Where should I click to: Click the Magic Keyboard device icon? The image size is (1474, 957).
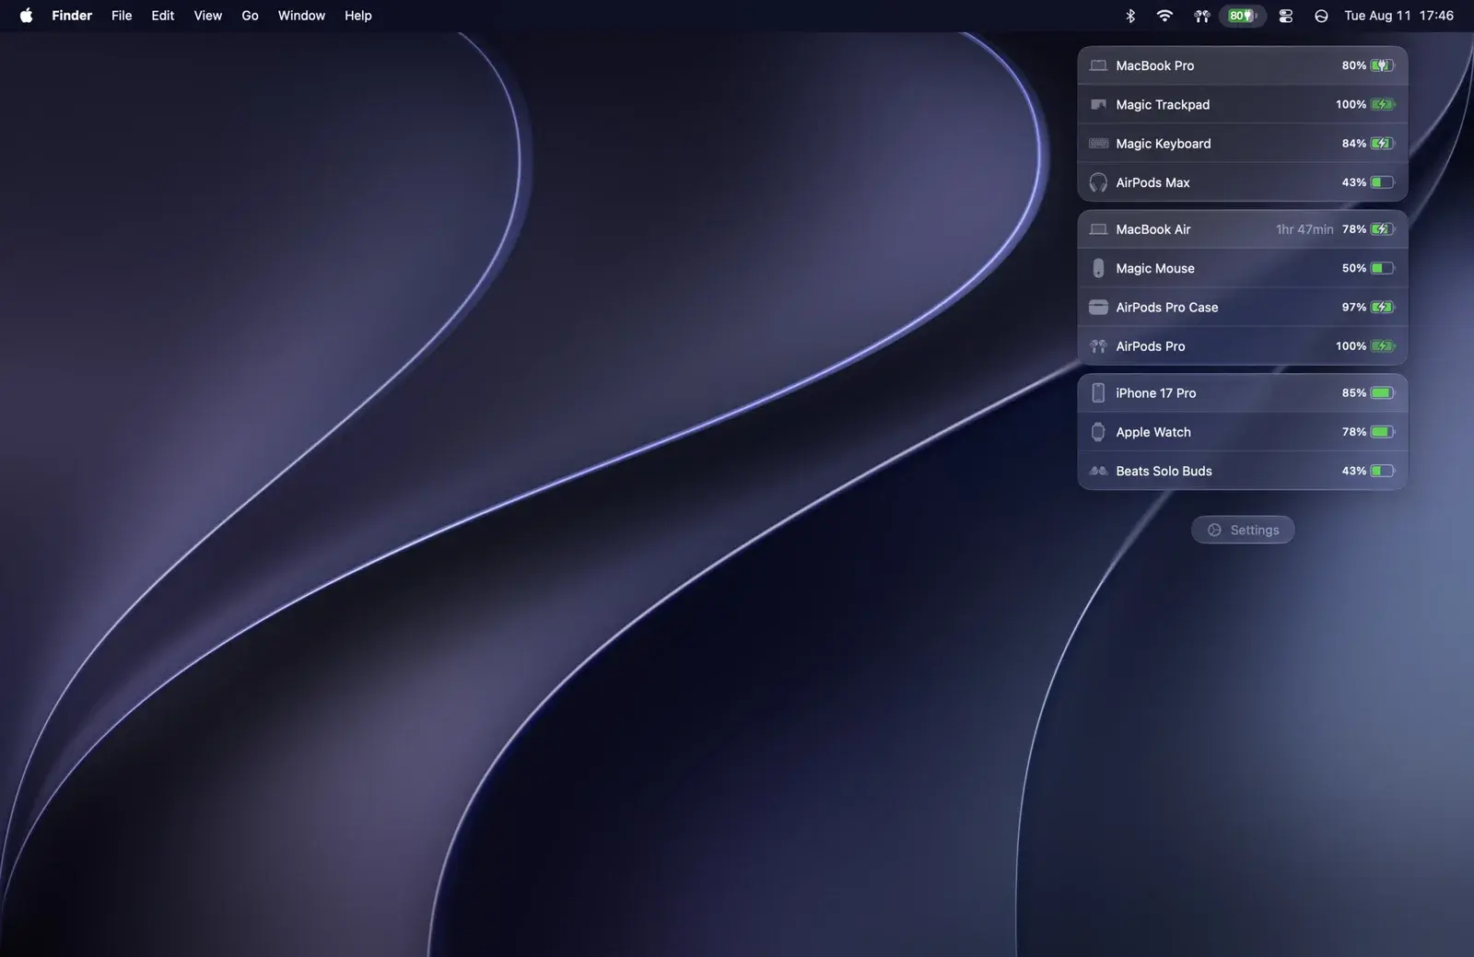pyautogui.click(x=1098, y=143)
